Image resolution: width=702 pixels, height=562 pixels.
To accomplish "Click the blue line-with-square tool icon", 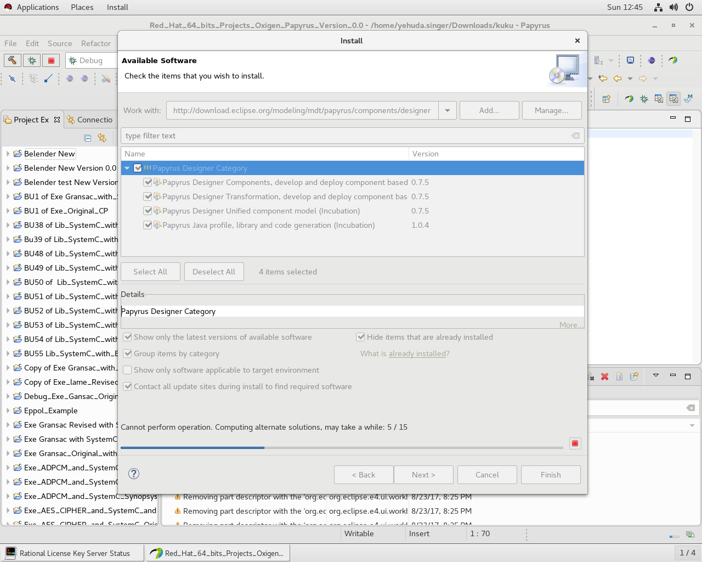I will click(x=48, y=79).
